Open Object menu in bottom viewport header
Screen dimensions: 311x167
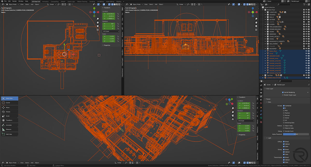coord(37,163)
